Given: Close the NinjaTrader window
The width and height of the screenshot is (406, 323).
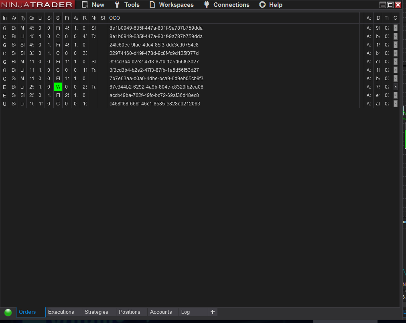Looking at the screenshot, I should 398,5.
